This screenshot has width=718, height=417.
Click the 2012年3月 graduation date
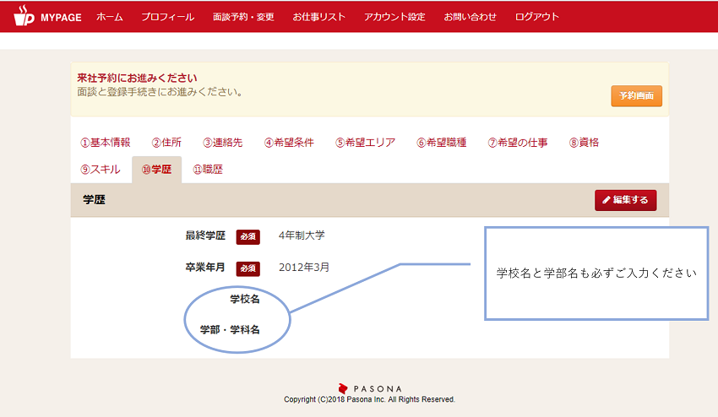[304, 268]
